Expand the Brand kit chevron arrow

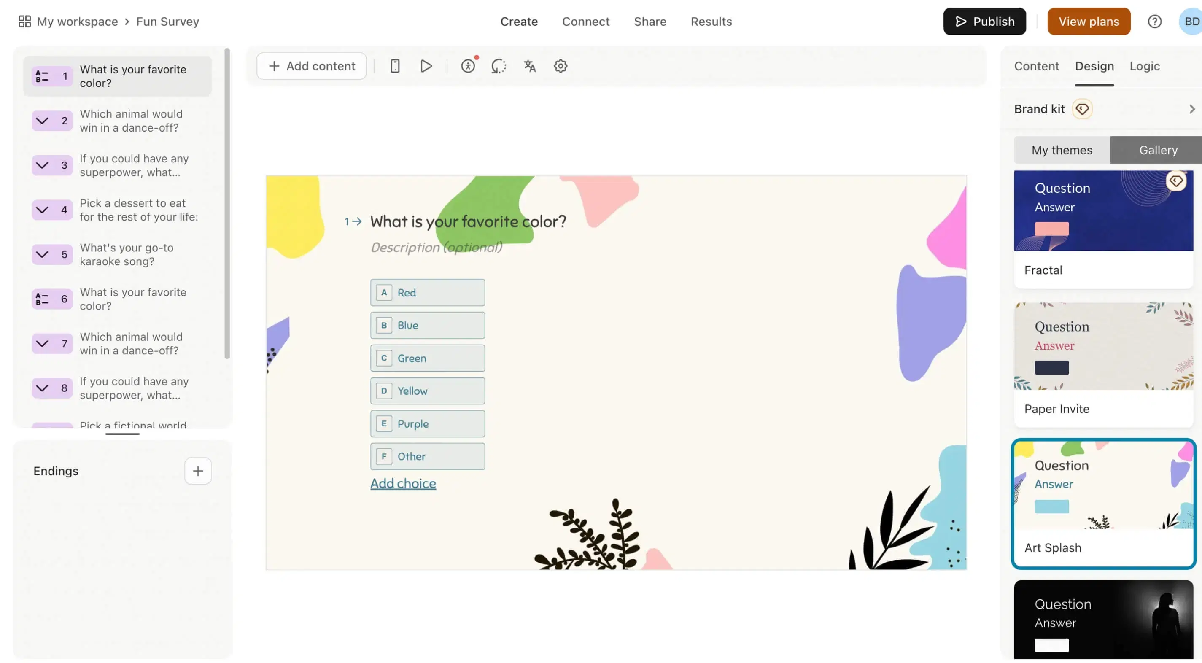(1192, 109)
